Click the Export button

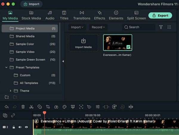tap(160, 16)
